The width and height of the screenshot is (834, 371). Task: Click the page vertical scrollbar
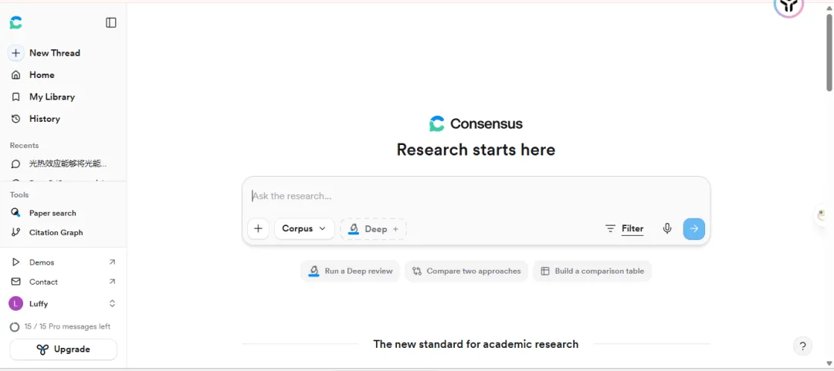click(829, 53)
